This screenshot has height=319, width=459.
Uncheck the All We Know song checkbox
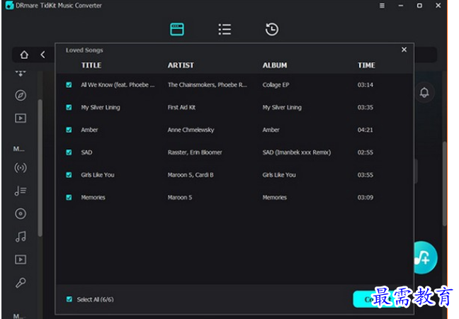(69, 84)
